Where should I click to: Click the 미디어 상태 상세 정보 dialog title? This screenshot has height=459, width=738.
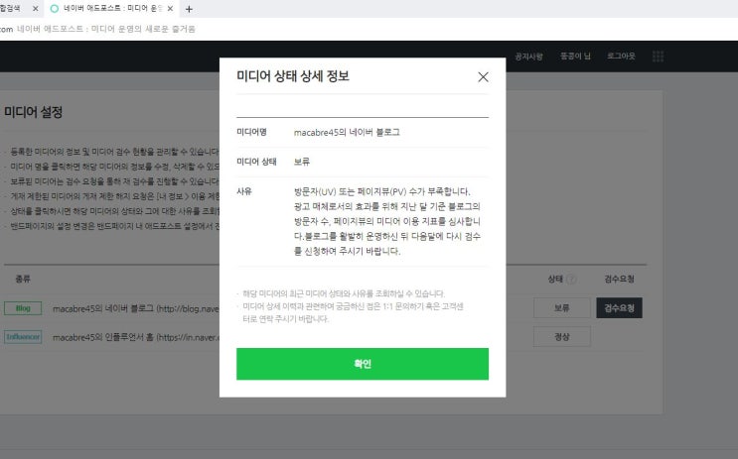coord(293,76)
